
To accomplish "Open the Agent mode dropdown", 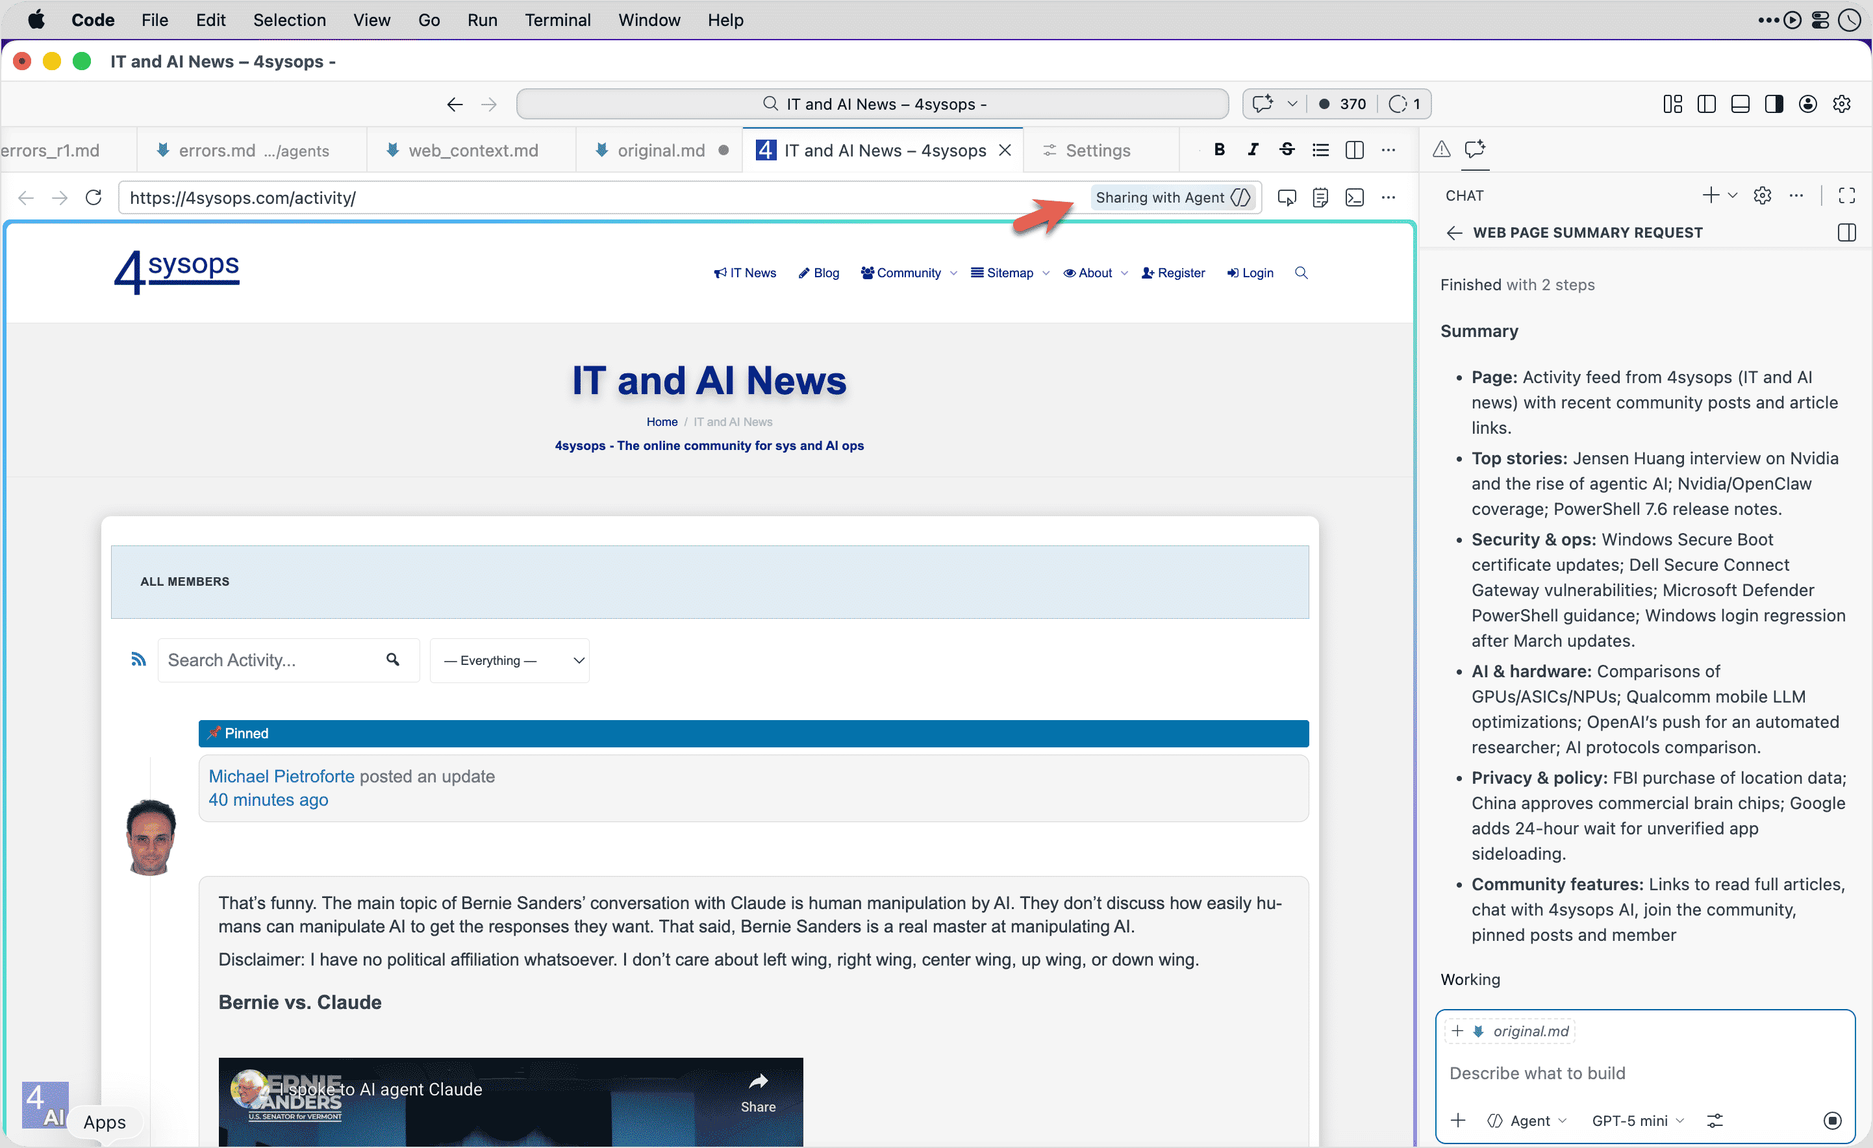I will click(1528, 1120).
